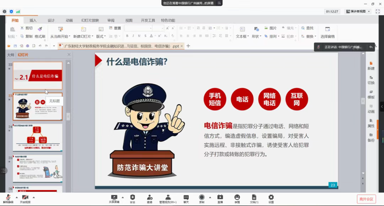Click the 邀请 invite icon
Image resolution: width=384 pixels, height=206 pixels.
tap(149, 198)
